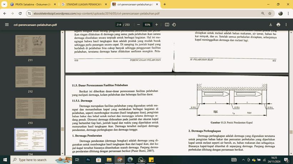The width and height of the screenshot is (293, 164).
Task: Open the notification center icon
Action: coord(286,160)
